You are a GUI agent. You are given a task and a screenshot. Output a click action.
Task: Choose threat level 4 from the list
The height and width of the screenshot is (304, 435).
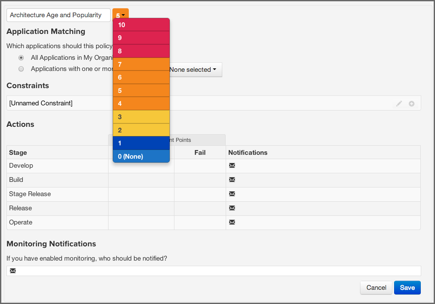(141, 104)
